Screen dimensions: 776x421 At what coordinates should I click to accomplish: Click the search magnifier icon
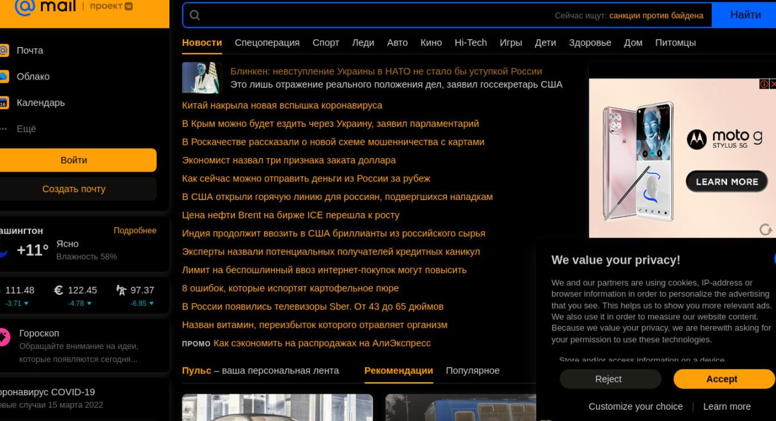click(195, 15)
